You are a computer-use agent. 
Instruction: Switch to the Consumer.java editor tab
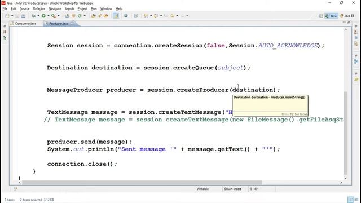(x=25, y=24)
